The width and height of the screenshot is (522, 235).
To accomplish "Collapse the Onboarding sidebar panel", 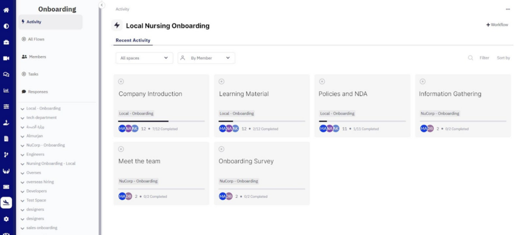I will [101, 5].
